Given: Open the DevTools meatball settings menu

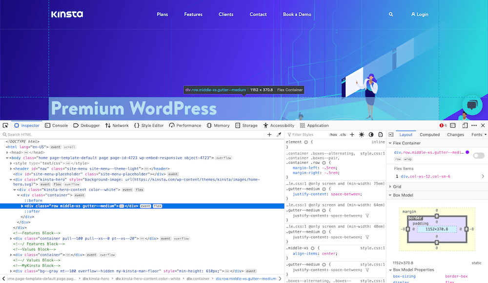Looking at the screenshot, I should (473, 125).
